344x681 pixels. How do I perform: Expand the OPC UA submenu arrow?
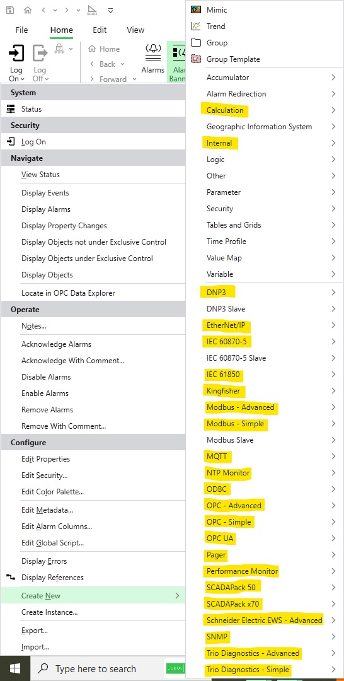[x=333, y=538]
